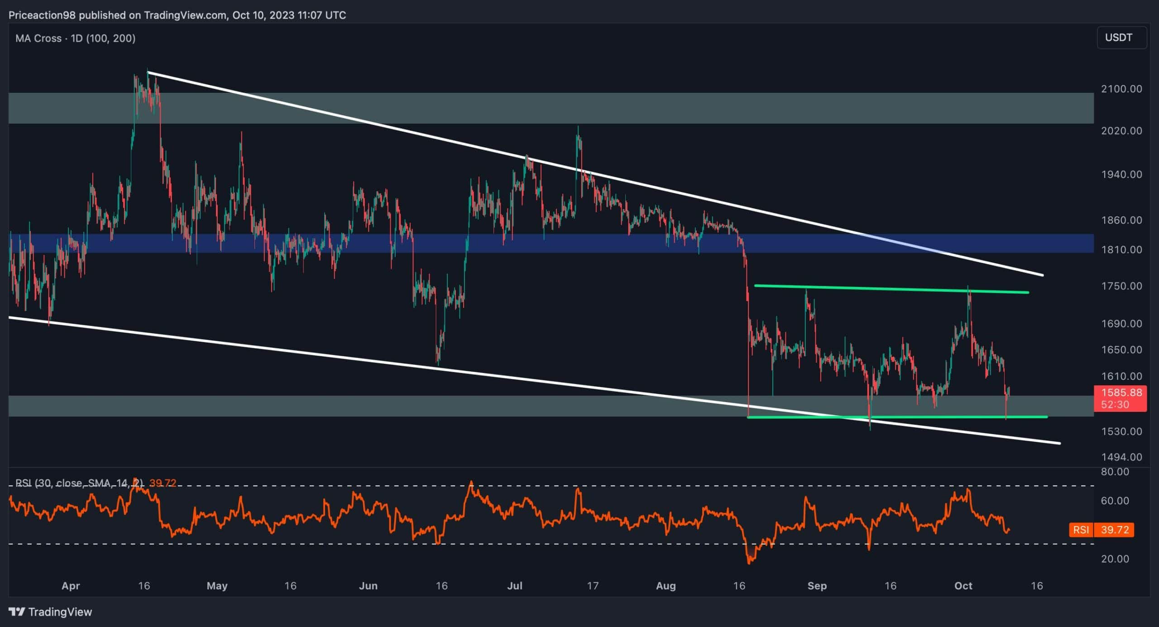The width and height of the screenshot is (1159, 627).
Task: Click the 2100.00 price axis label
Action: pos(1121,89)
